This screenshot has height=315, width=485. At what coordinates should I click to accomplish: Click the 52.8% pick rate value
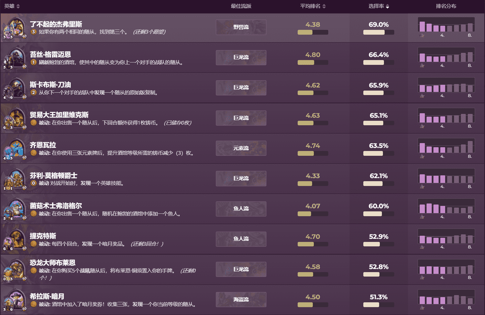coord(379,267)
